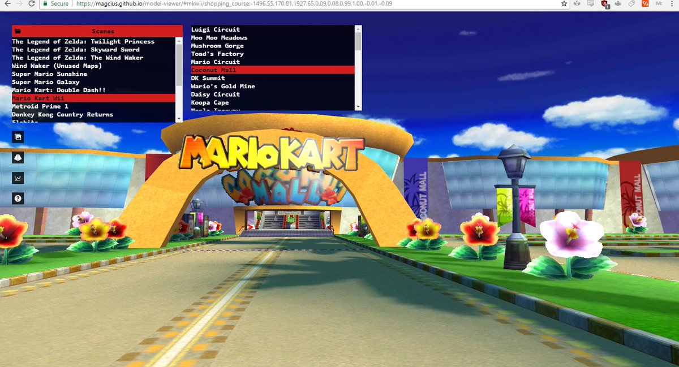
Task: Pick Wario's Gold Mine from course list
Action: coord(273,87)
